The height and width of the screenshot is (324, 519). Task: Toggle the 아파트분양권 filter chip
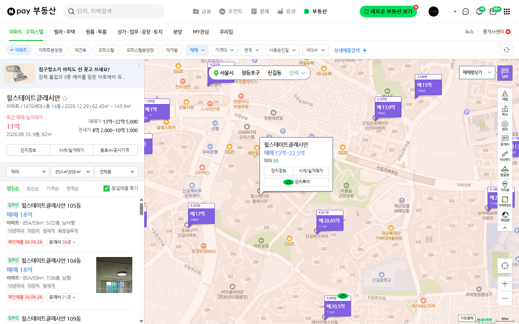pos(50,50)
